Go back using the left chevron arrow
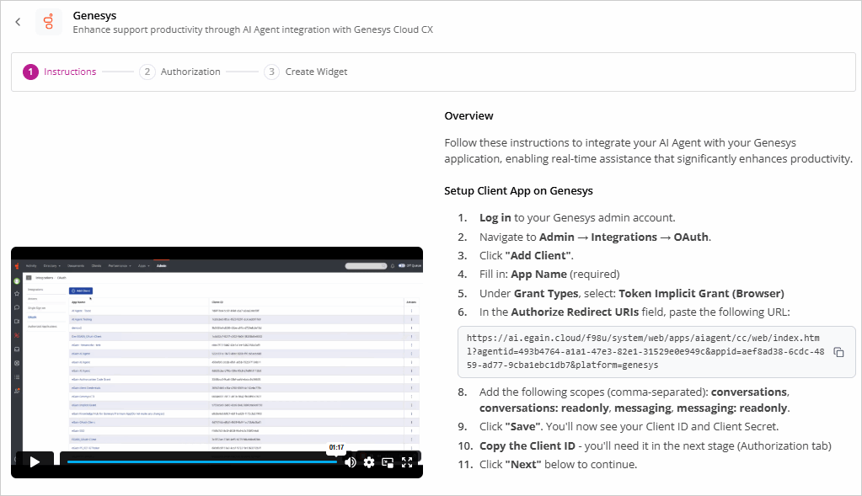 (x=18, y=22)
